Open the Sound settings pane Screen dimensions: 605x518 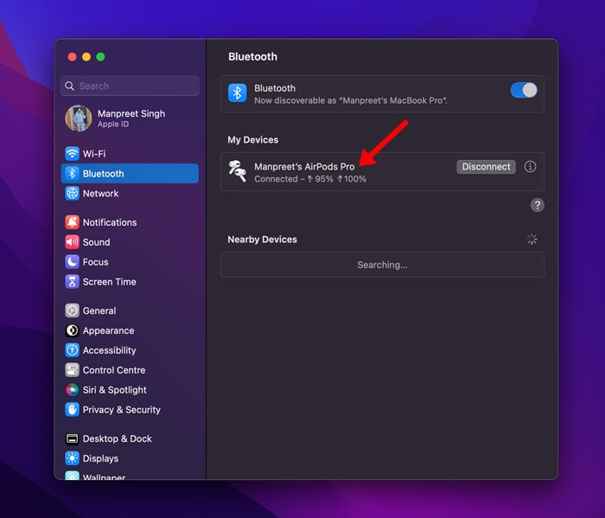pos(130,242)
